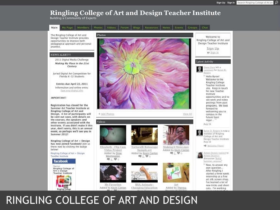Click Diane Zorn name link
280x210 pixels.
click(x=209, y=67)
